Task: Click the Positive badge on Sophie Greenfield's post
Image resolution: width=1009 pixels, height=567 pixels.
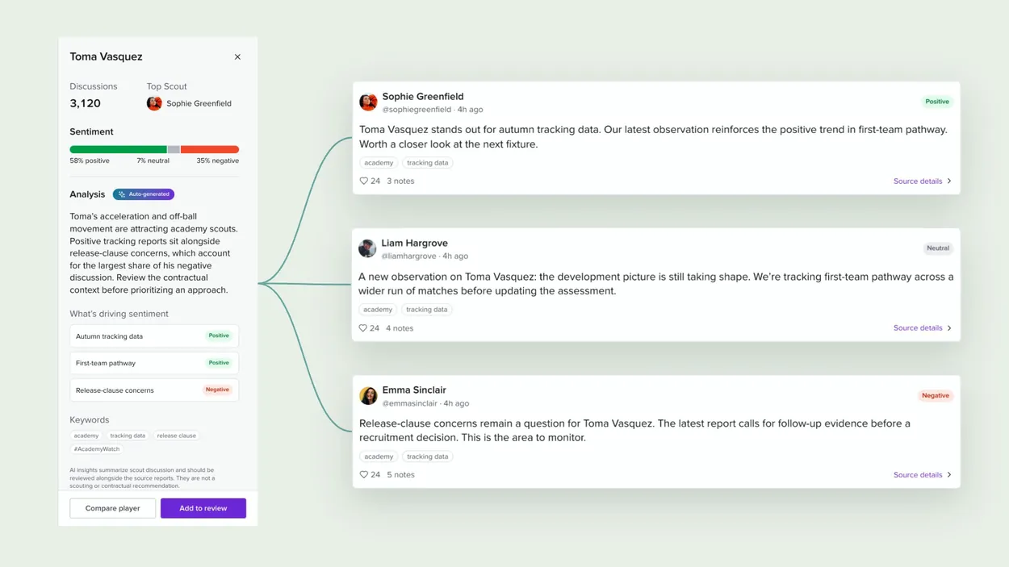Action: (937, 102)
